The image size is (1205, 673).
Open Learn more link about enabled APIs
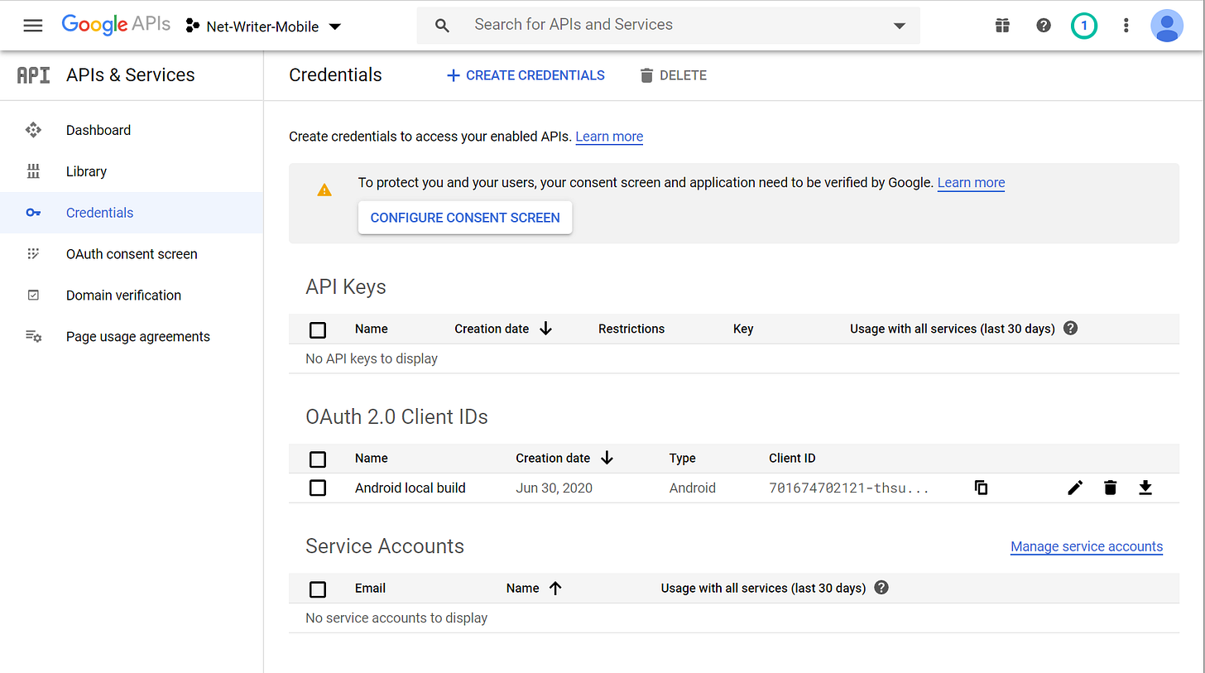click(609, 137)
